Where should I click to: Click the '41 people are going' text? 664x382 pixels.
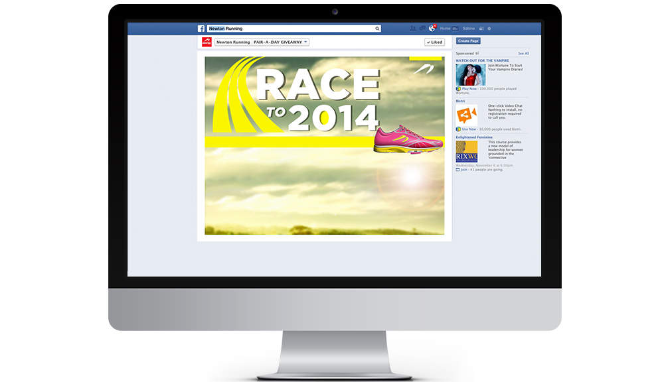coord(487,170)
